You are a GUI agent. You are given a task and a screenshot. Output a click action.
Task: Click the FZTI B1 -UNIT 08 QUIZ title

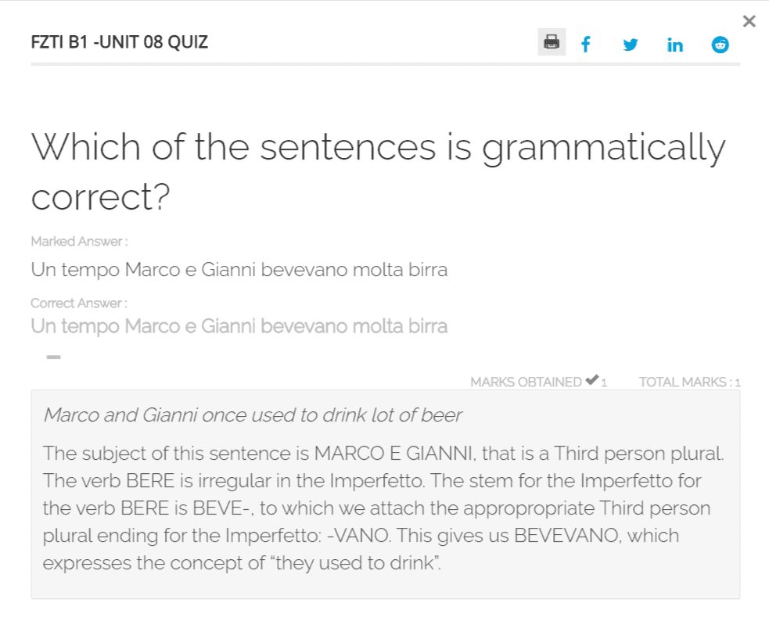click(x=120, y=42)
